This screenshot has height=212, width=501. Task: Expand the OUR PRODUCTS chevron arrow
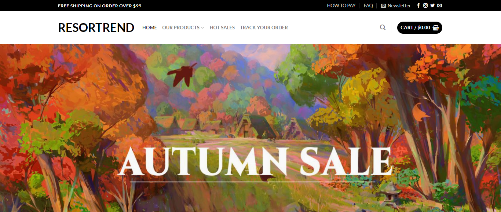tap(202, 28)
